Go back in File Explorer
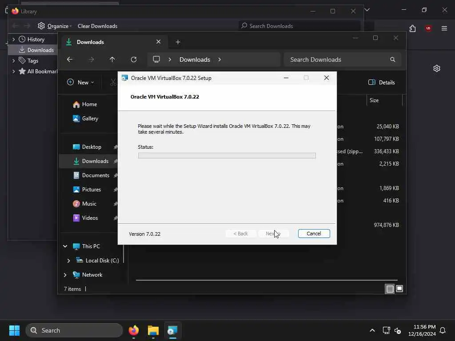The height and width of the screenshot is (341, 455). [70, 59]
